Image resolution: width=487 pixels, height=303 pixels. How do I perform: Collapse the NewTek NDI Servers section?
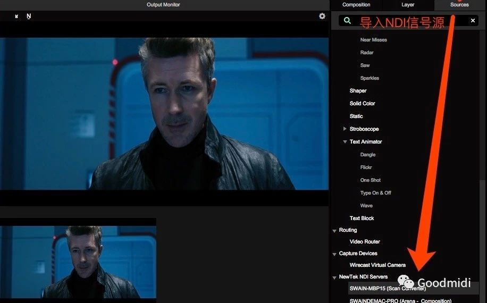[x=334, y=277]
